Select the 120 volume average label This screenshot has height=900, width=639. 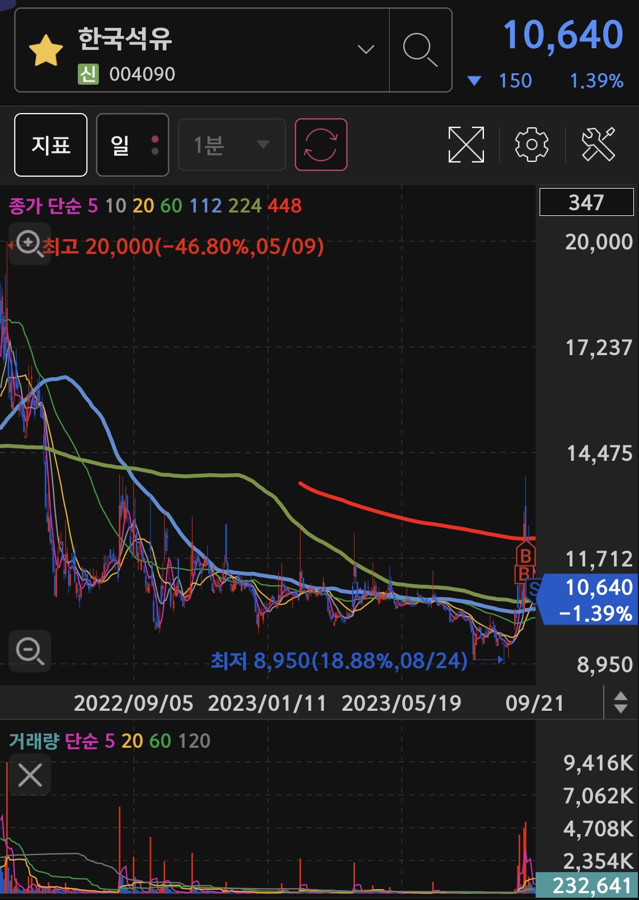[194, 741]
